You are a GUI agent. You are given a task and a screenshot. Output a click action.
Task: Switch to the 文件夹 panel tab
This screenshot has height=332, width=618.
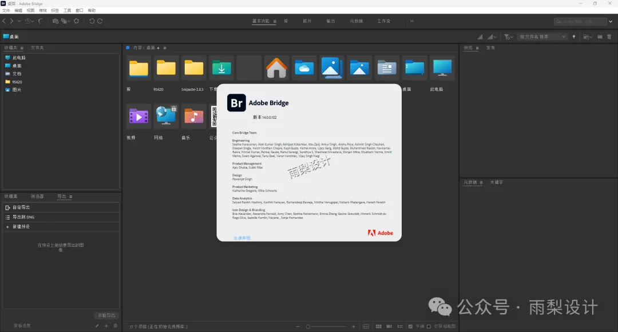coord(37,47)
